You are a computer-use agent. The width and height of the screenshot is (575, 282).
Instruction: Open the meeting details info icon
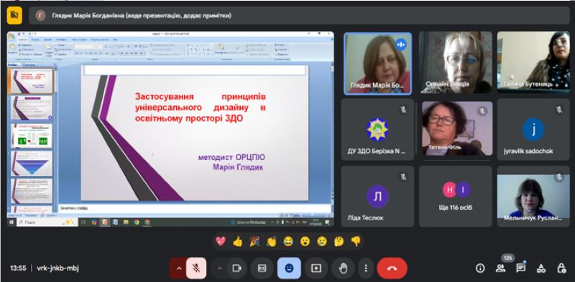480,268
